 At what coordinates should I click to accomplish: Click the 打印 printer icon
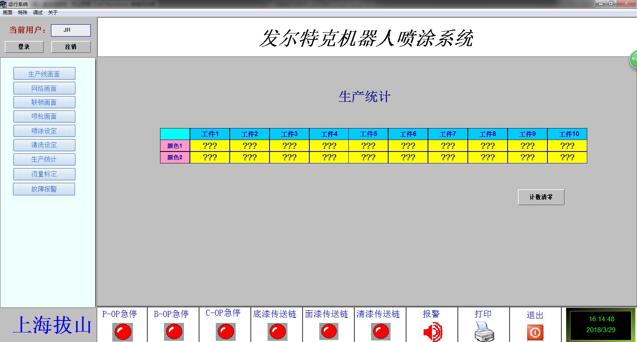tap(485, 332)
